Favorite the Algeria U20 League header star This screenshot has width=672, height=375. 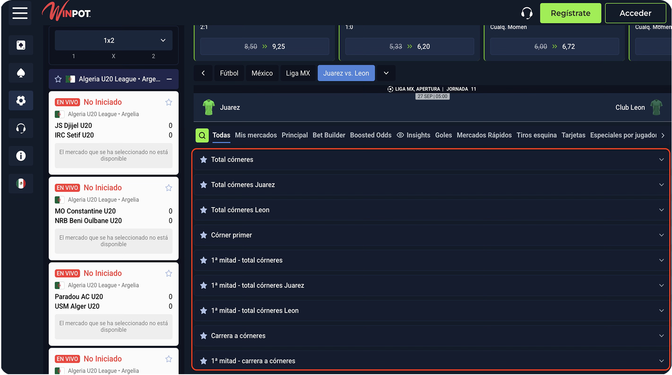pyautogui.click(x=58, y=79)
